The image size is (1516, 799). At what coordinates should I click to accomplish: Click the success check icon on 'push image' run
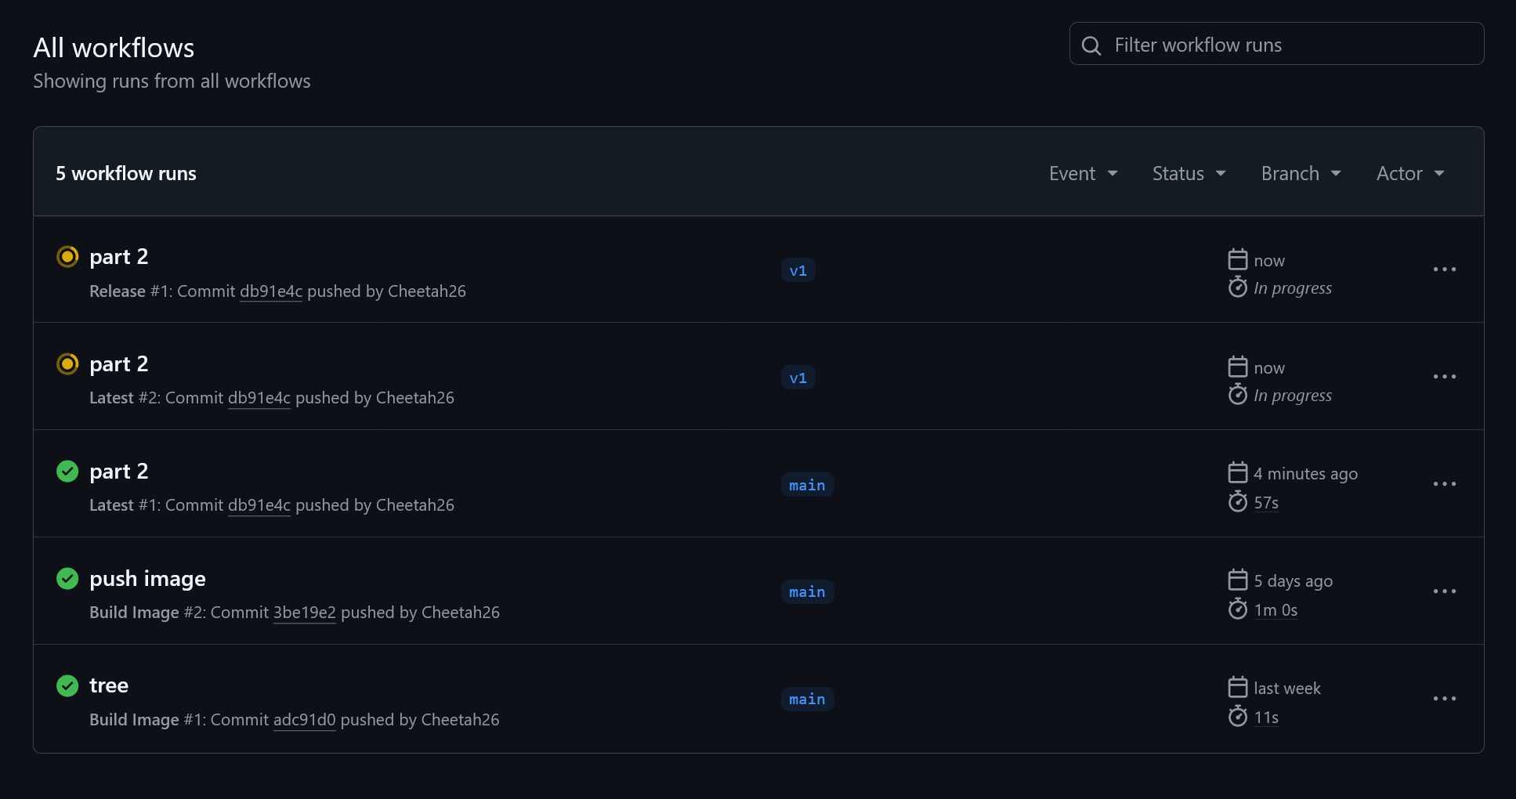[67, 579]
